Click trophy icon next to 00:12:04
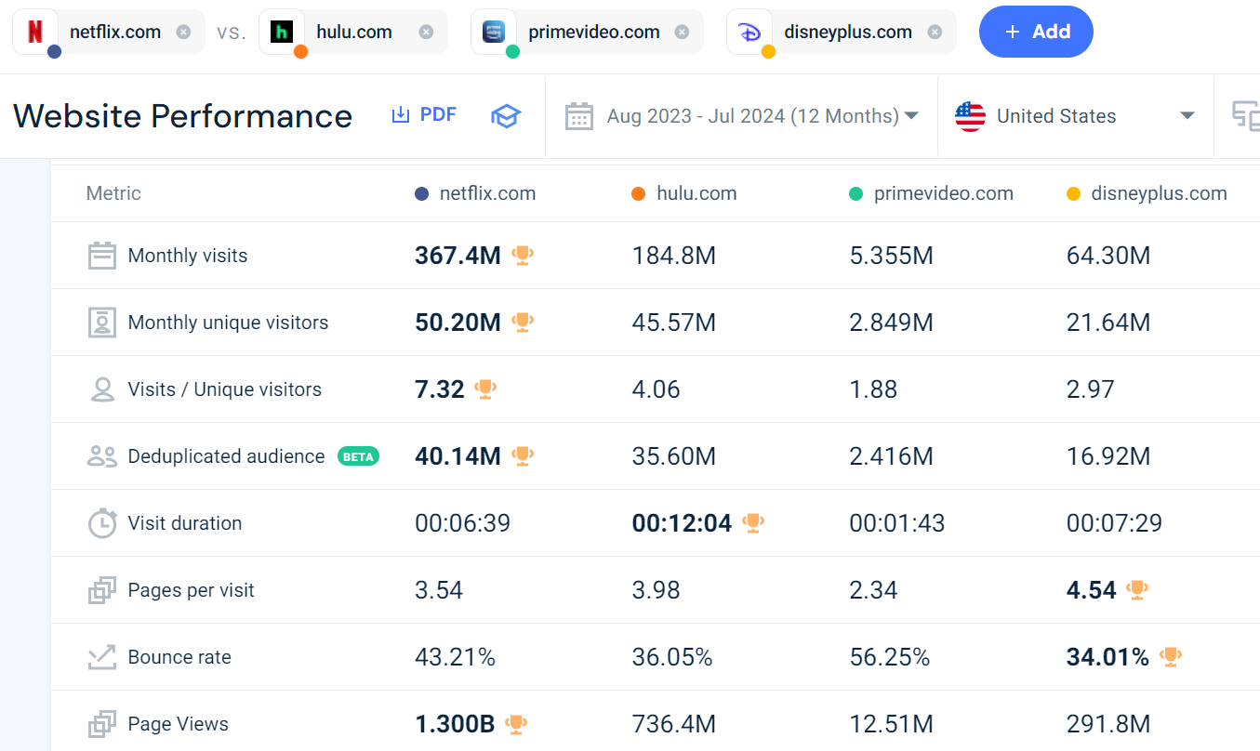 (753, 522)
